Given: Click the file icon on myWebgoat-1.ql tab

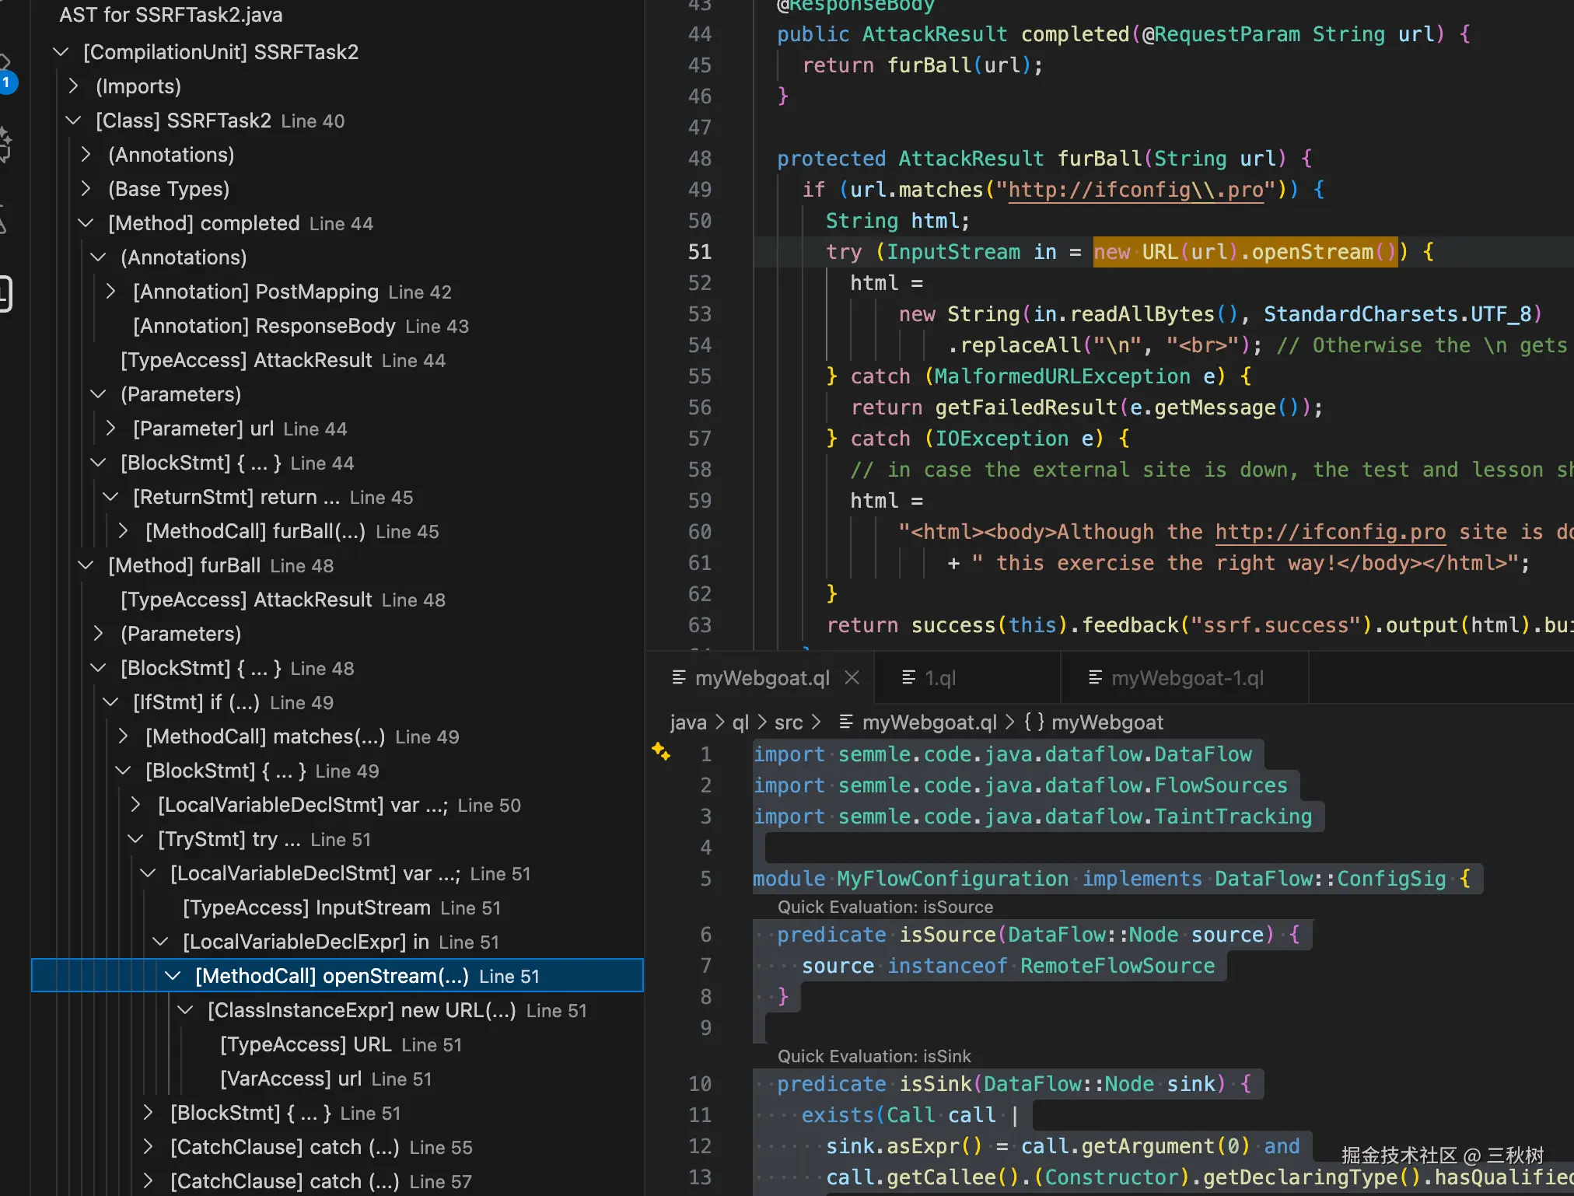Looking at the screenshot, I should (1095, 677).
